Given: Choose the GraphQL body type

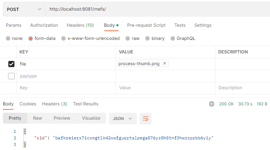Looking at the screenshot, I should [x=173, y=38].
